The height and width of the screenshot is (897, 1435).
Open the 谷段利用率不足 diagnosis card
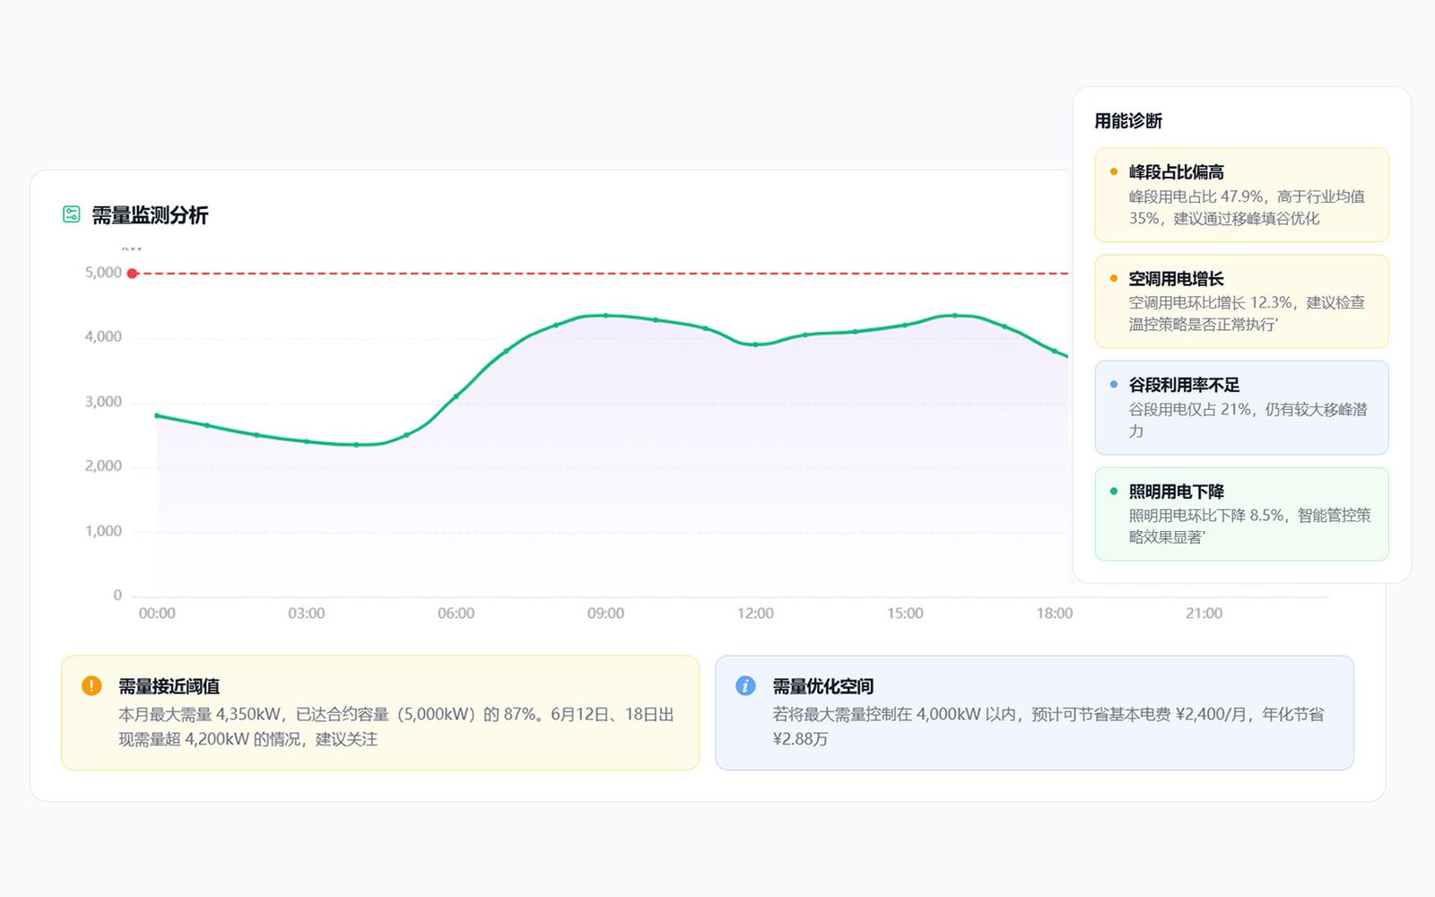1241,407
